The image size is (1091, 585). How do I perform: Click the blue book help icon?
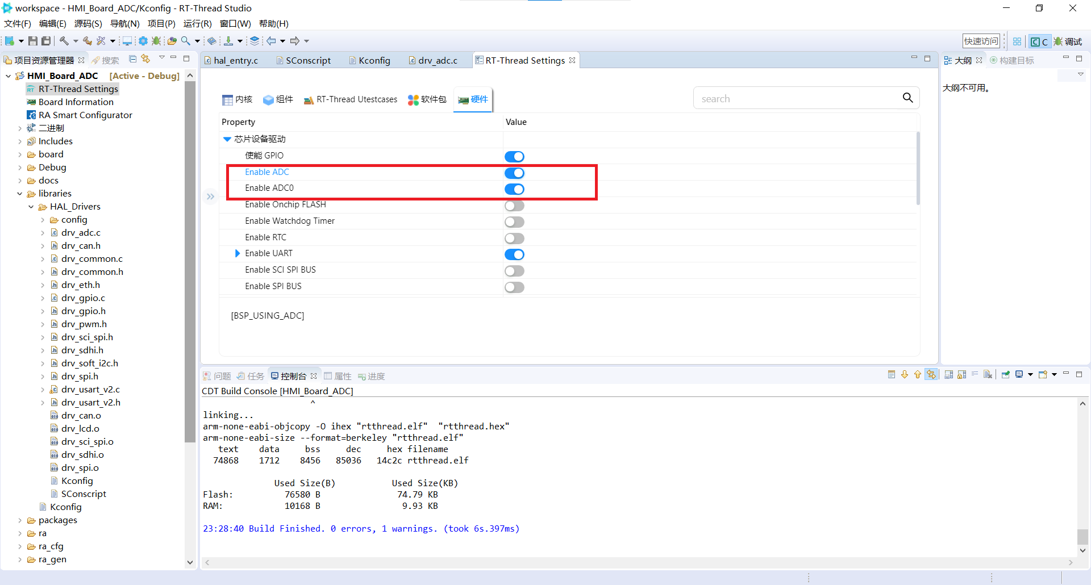pyautogui.click(x=211, y=41)
